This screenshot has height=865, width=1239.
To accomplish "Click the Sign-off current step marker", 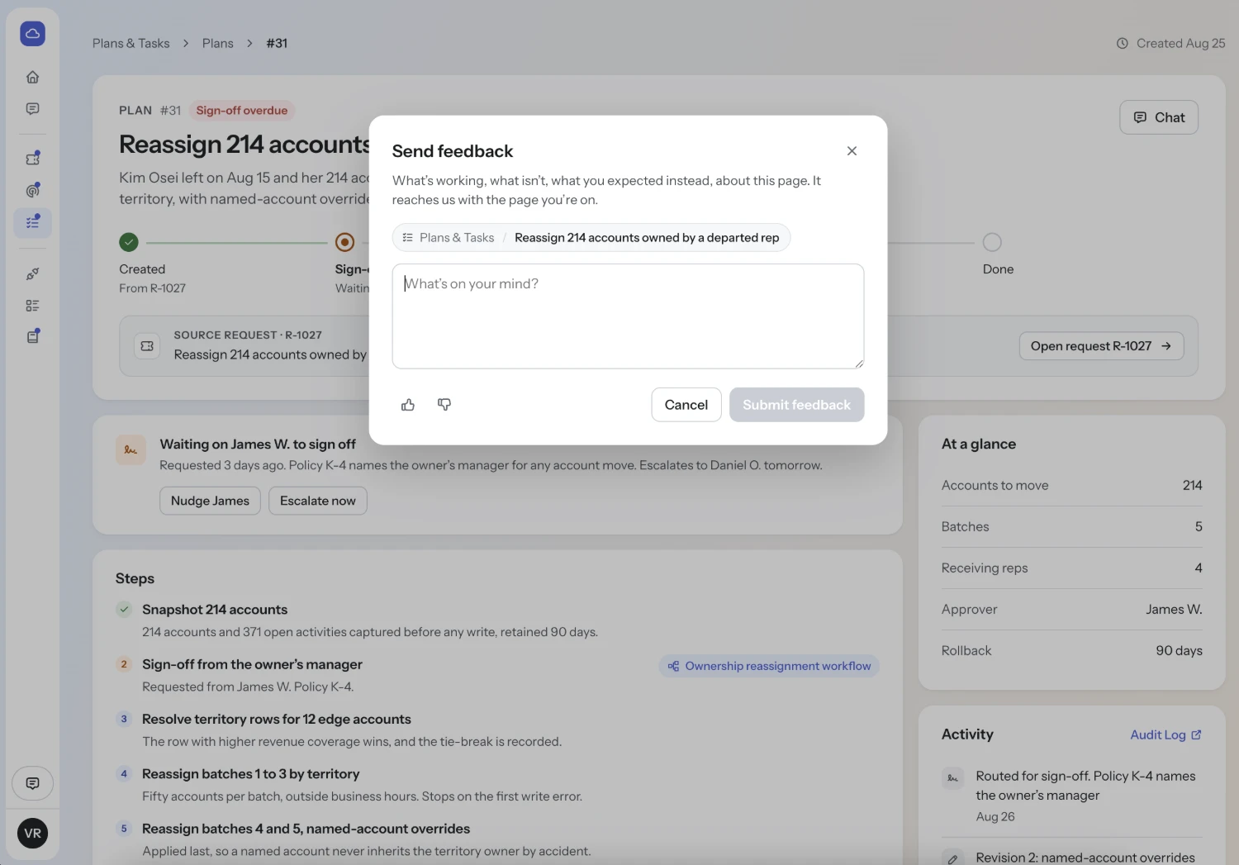I will [345, 242].
